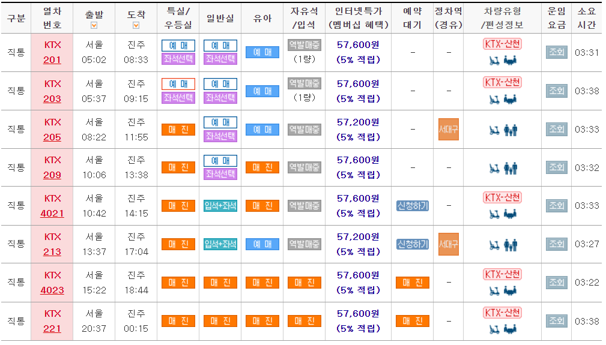
Task: View 서대구 stopover for KTX 213
Action: point(448,244)
